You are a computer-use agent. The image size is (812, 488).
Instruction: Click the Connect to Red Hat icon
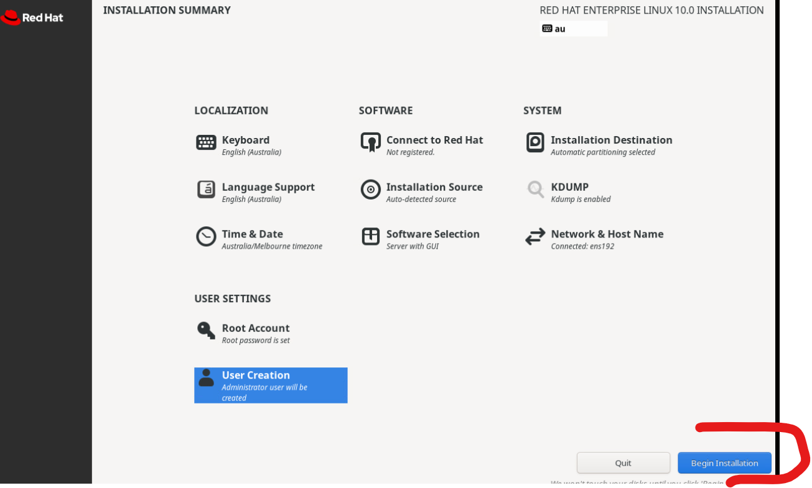(x=371, y=142)
